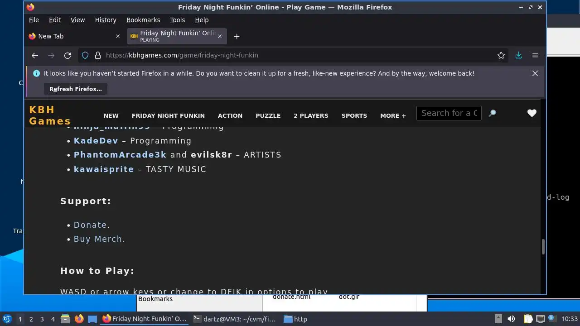The height and width of the screenshot is (326, 580).
Task: Open the Tools menu
Action: click(x=177, y=20)
